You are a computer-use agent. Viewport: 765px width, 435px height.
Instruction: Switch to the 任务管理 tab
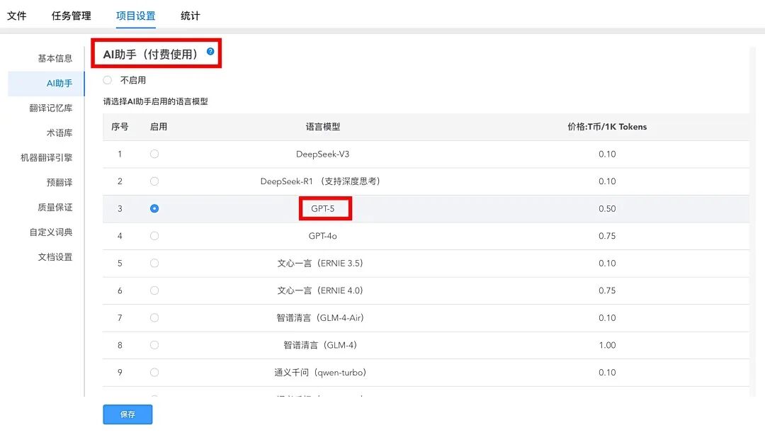tap(72, 16)
